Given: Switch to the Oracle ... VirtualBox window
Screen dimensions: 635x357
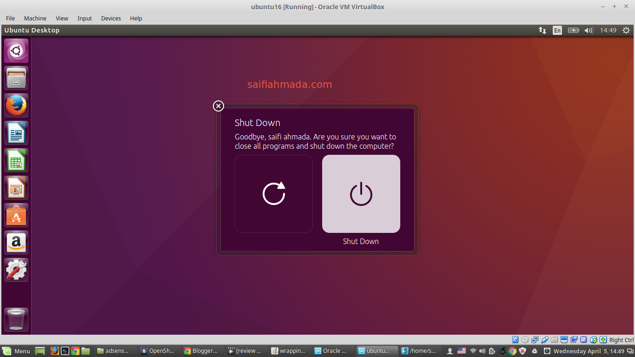Looking at the screenshot, I should coord(332,351).
